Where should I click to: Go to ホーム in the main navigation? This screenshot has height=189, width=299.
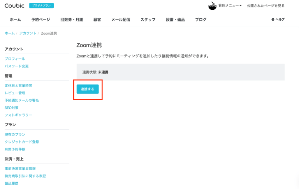pyautogui.click(x=15, y=19)
